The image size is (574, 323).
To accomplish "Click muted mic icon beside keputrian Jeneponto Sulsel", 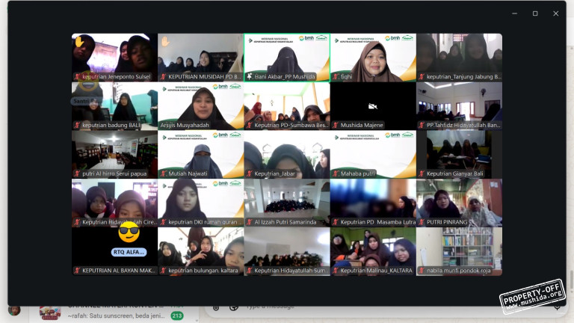I will point(77,77).
